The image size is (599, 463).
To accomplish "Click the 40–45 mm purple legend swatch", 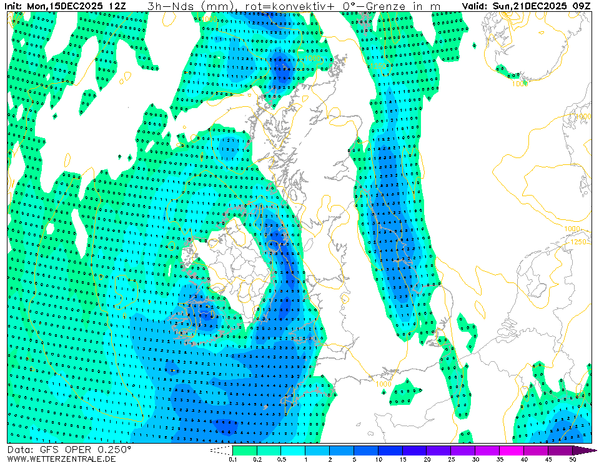I will click(536, 450).
